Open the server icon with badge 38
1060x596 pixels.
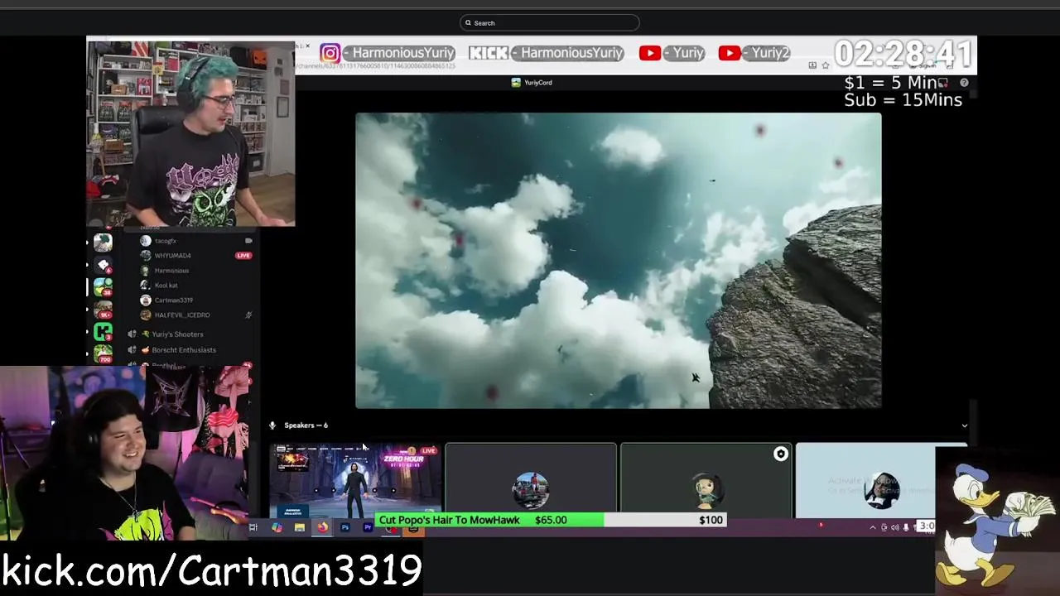tap(103, 287)
